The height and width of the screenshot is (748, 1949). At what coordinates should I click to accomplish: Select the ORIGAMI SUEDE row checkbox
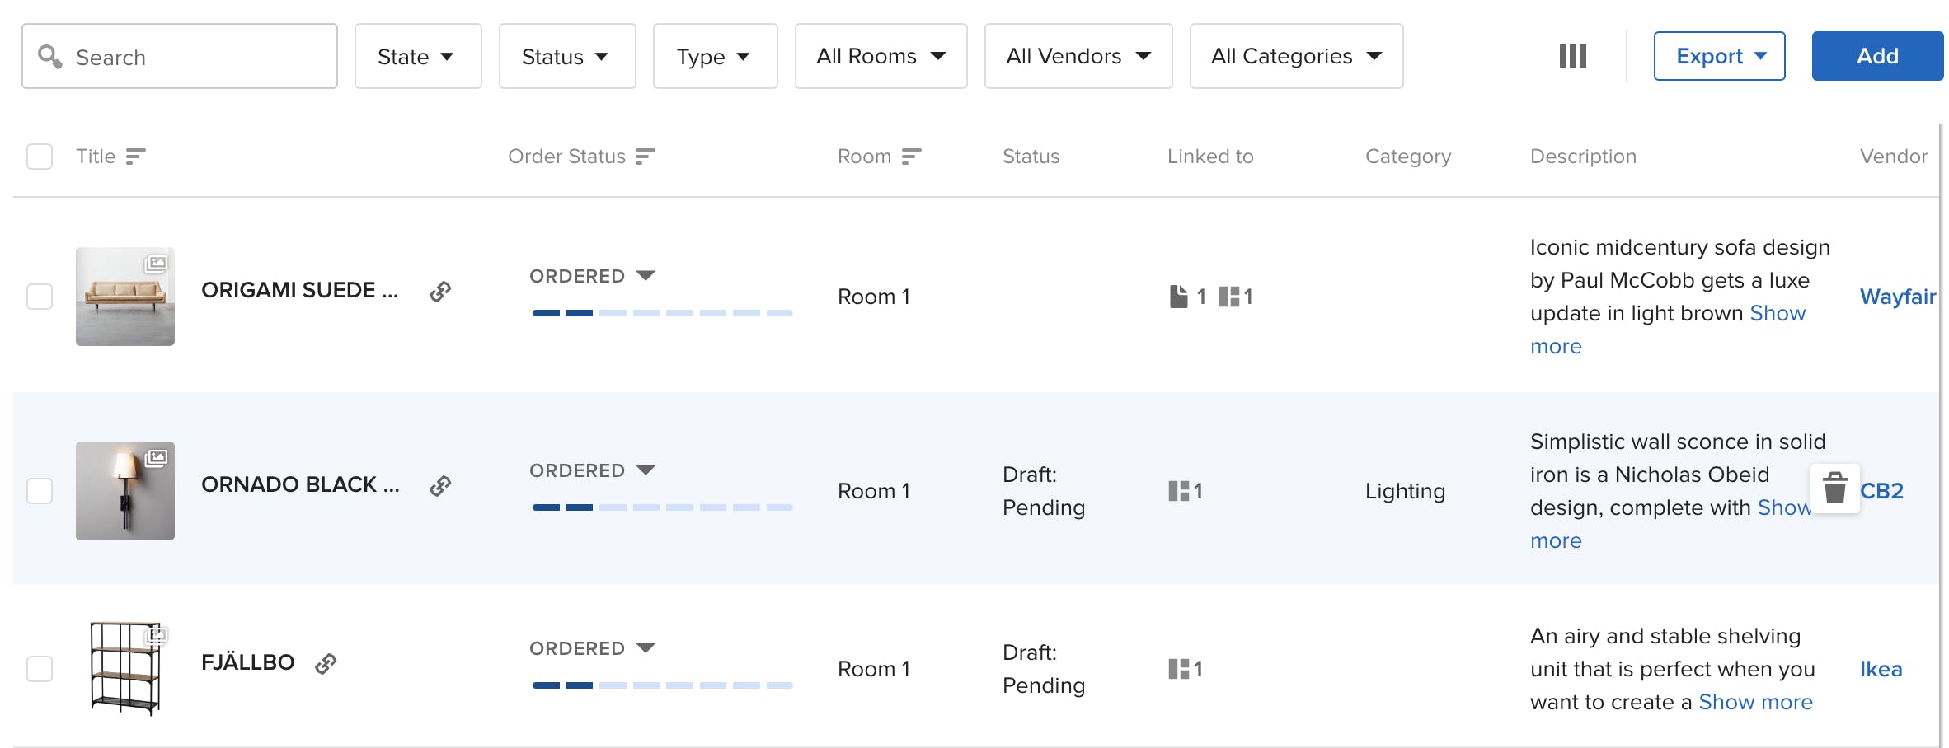click(40, 297)
